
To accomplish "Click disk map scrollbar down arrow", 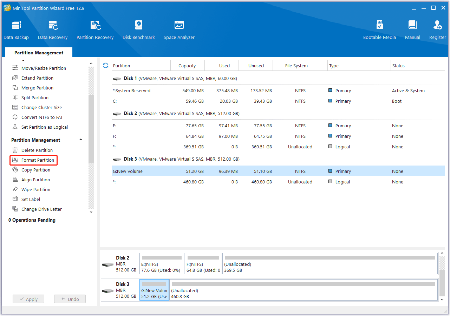I will [442, 300].
